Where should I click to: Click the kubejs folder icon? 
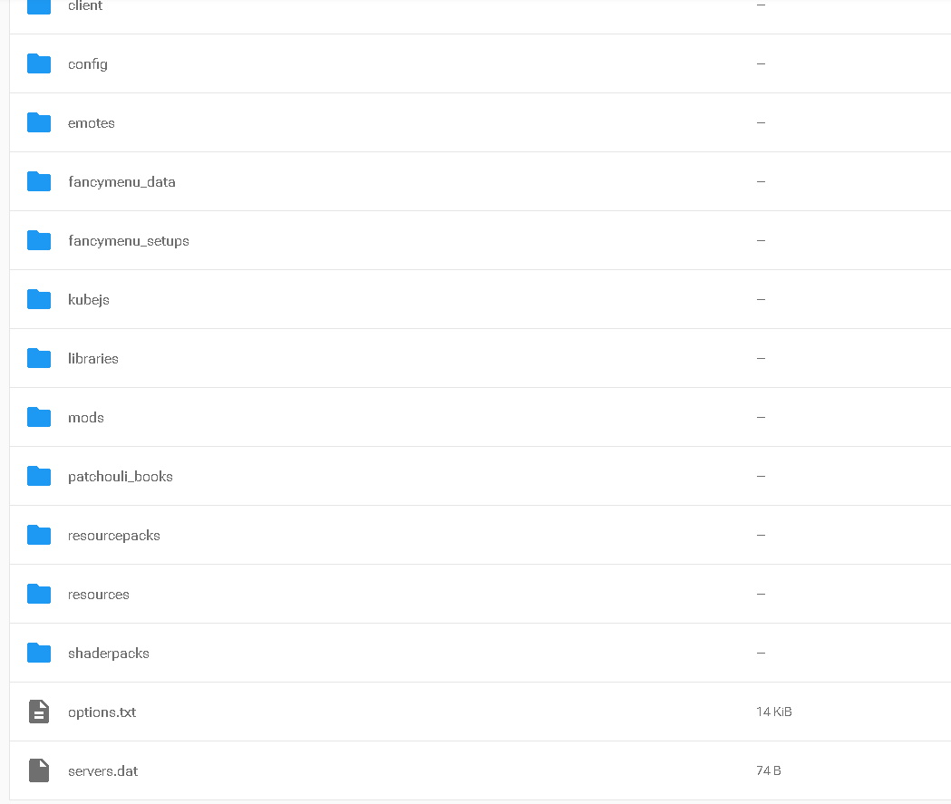[x=39, y=299]
